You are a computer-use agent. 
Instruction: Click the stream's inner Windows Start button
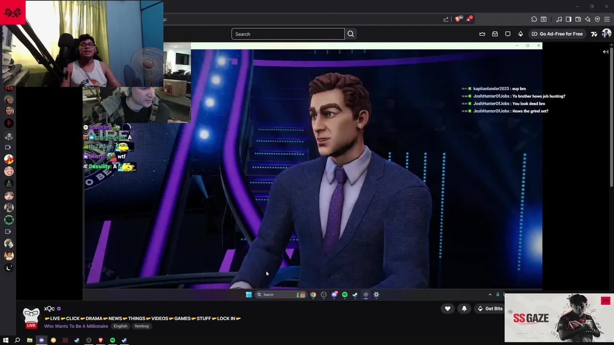[x=248, y=295]
